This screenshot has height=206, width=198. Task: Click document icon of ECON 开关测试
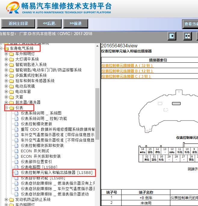pos(17,151)
